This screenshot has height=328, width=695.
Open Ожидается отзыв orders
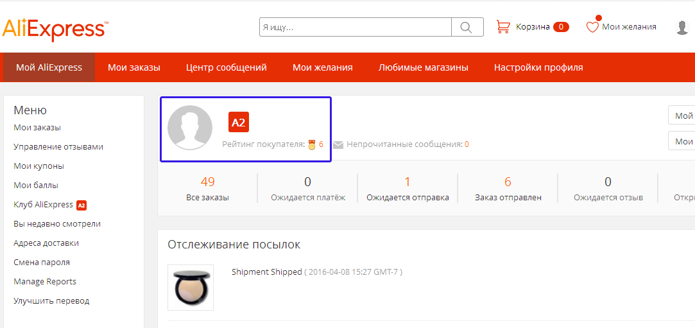click(608, 198)
